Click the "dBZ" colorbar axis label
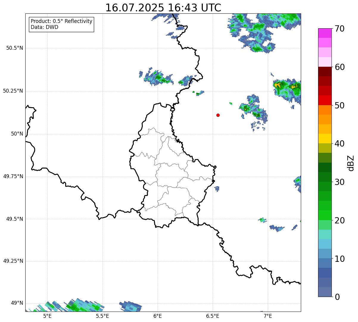The width and height of the screenshot is (358, 322). click(x=351, y=163)
